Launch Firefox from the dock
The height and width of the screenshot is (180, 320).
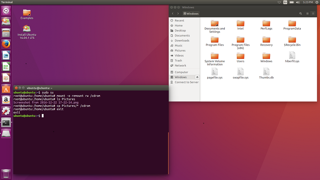[x=6, y=44]
